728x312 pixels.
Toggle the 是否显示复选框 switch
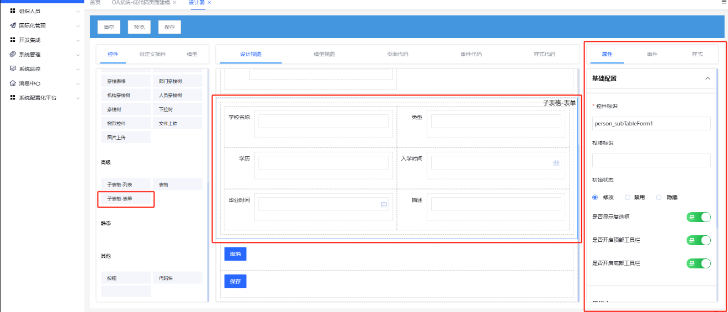tap(698, 217)
